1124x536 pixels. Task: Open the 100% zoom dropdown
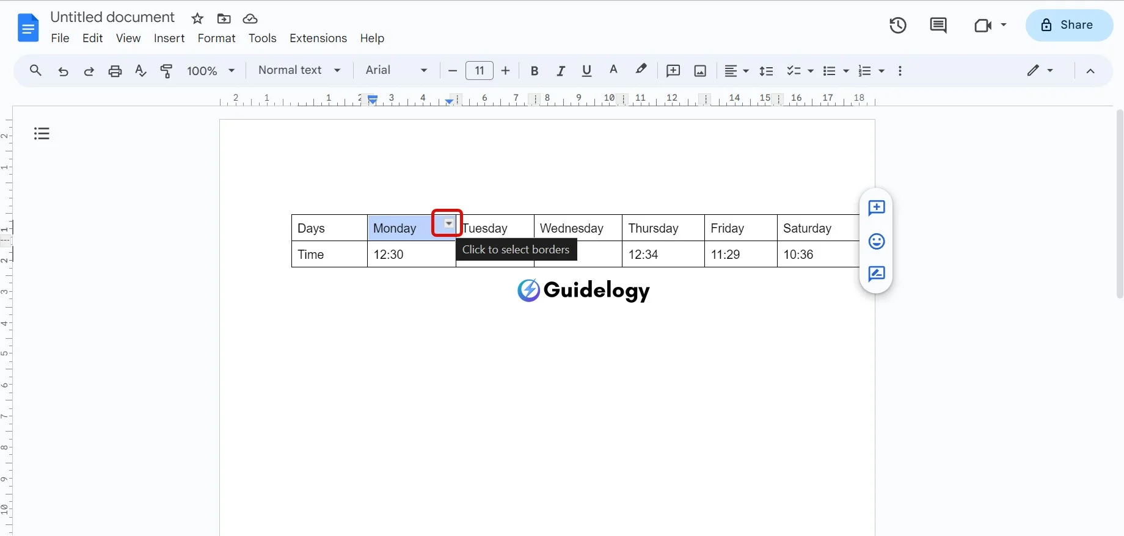coord(211,71)
